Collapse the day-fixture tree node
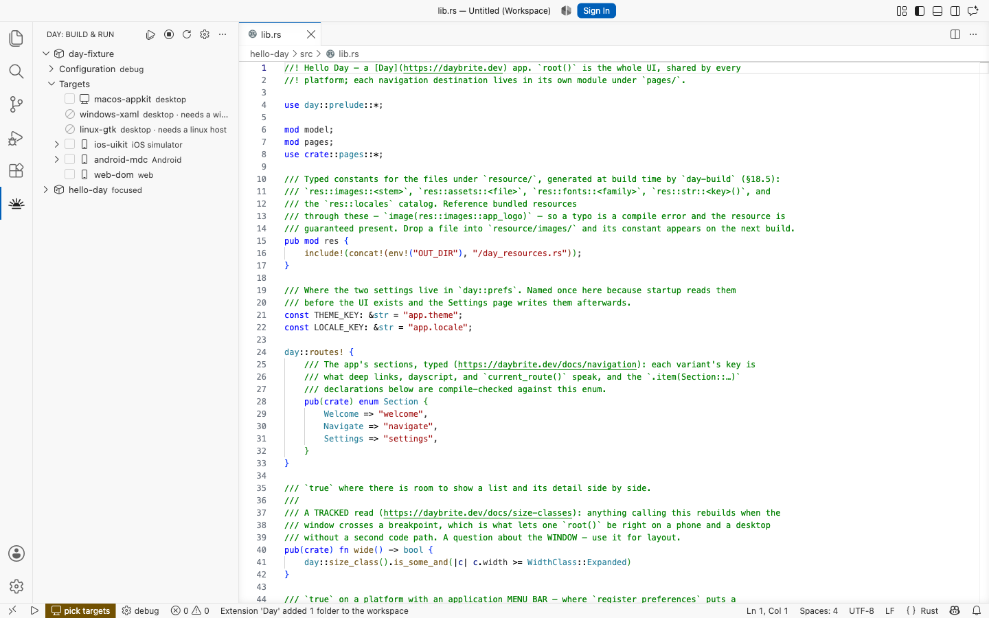This screenshot has height=618, width=989. [46, 54]
